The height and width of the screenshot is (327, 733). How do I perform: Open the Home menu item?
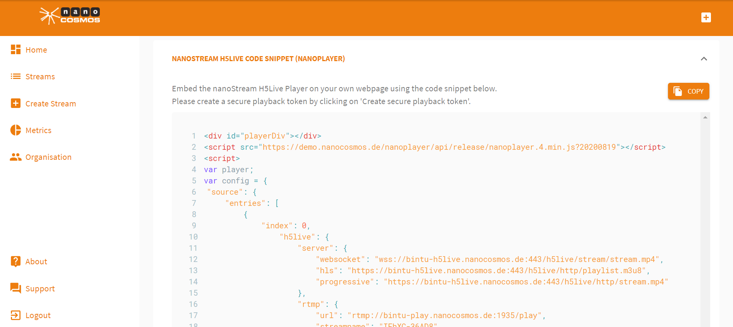[x=36, y=50]
